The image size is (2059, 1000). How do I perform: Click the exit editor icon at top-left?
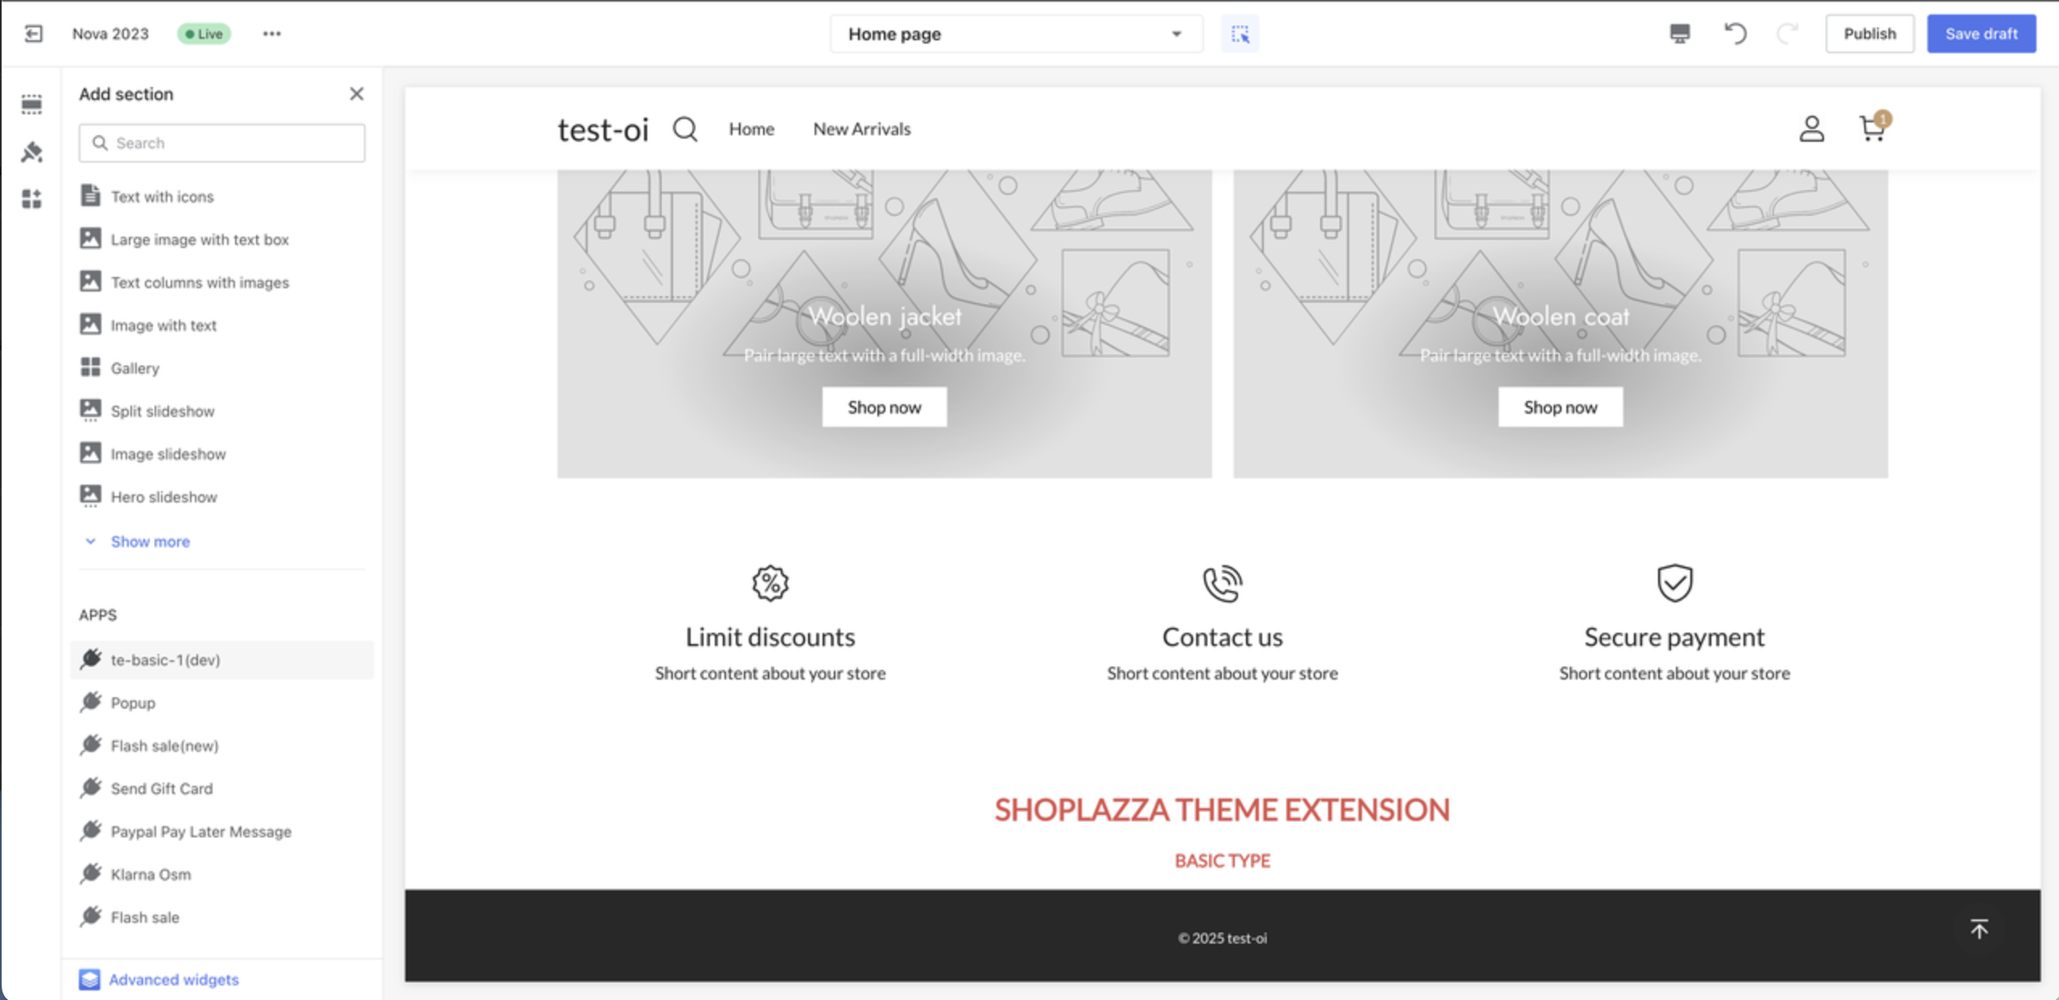tap(33, 34)
